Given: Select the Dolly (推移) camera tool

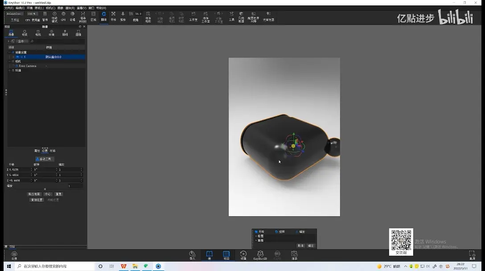Looking at the screenshot, I should tap(123, 16).
